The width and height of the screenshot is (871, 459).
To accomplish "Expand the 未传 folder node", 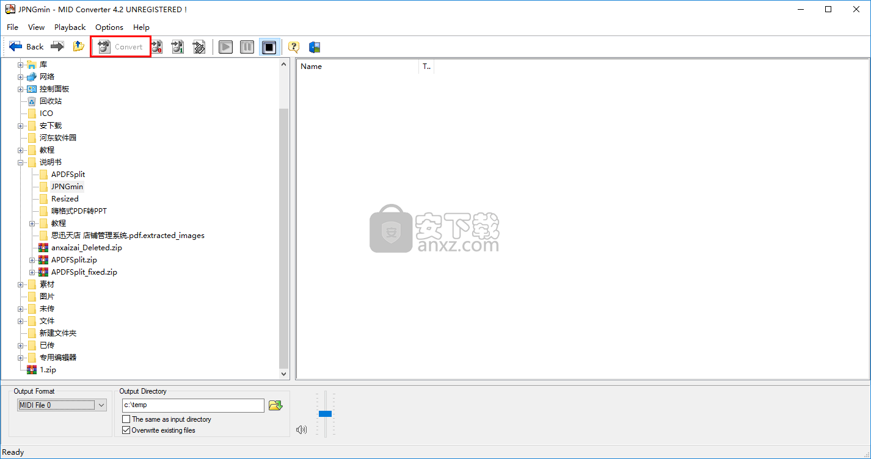I will pyautogui.click(x=21, y=309).
